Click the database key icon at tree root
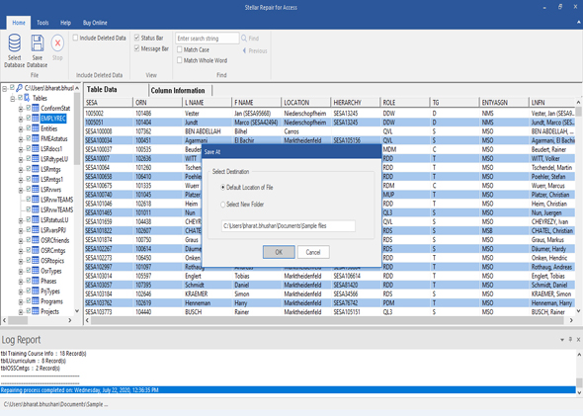 19,88
